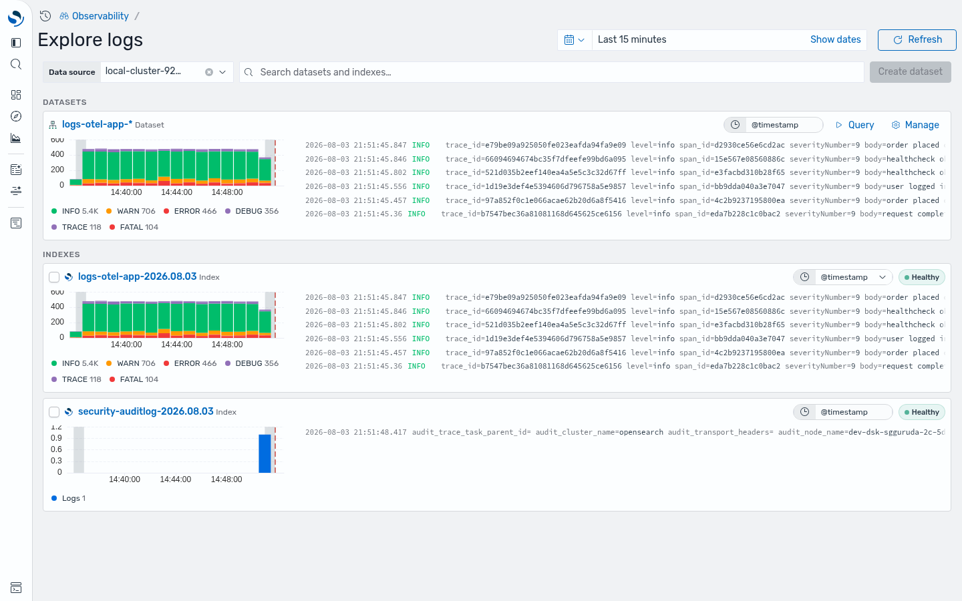Clear the local-cluster data source selection
The width and height of the screenshot is (962, 601).
pos(209,72)
